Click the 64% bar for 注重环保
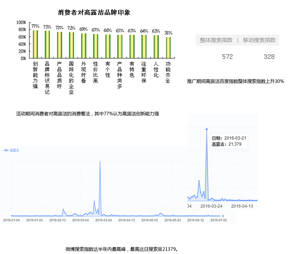Viewport: 296px width, 254px height. click(x=144, y=46)
